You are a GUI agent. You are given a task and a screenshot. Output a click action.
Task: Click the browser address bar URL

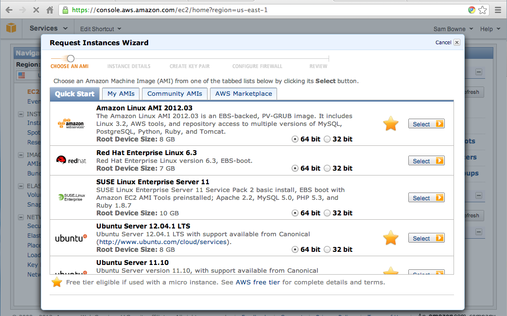(x=170, y=10)
